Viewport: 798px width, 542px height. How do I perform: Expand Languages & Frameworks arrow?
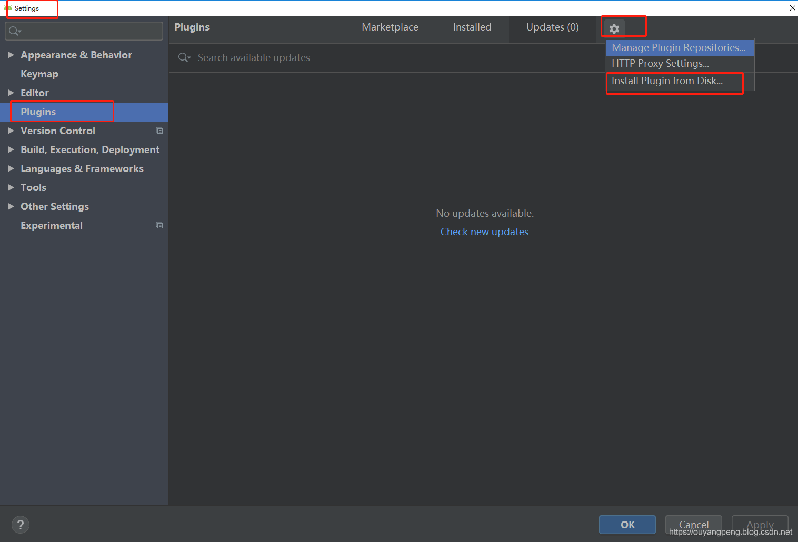[11, 168]
